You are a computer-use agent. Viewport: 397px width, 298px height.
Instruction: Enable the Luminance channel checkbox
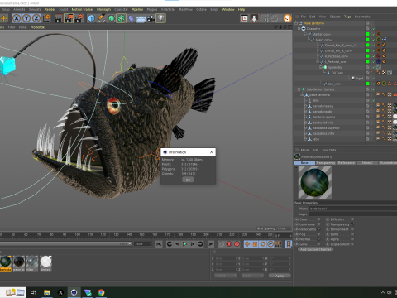[318, 224]
